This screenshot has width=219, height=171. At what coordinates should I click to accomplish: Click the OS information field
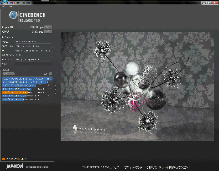click(33, 50)
